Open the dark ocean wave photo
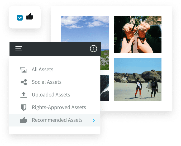 tap(104, 88)
